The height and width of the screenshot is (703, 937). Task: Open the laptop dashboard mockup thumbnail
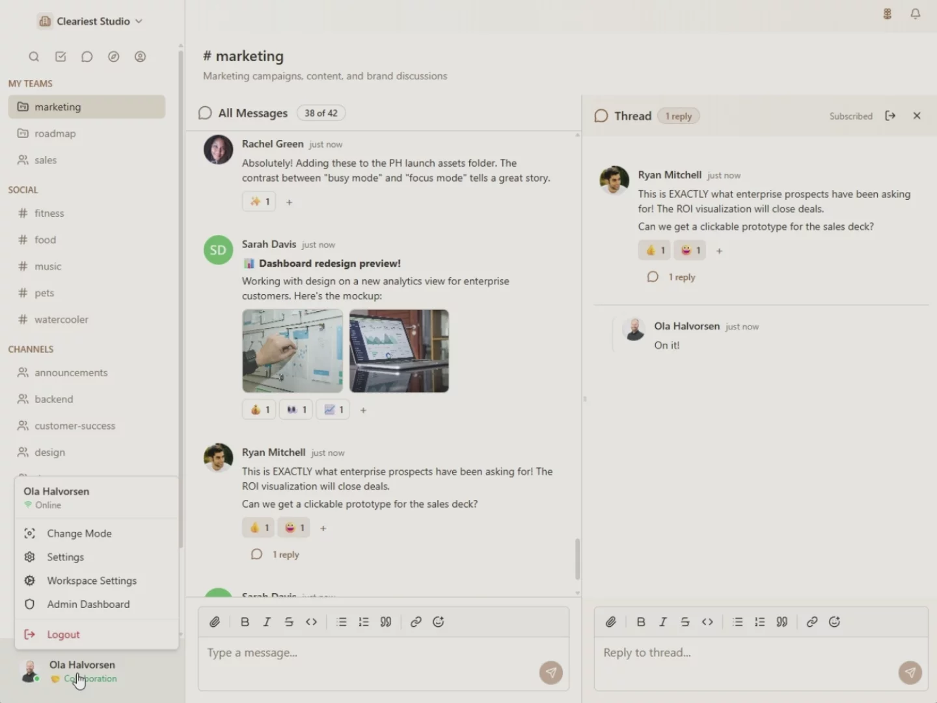click(x=399, y=351)
